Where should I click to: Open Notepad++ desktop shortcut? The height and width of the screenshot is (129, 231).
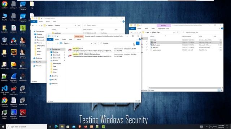pyautogui.click(x=4, y=77)
